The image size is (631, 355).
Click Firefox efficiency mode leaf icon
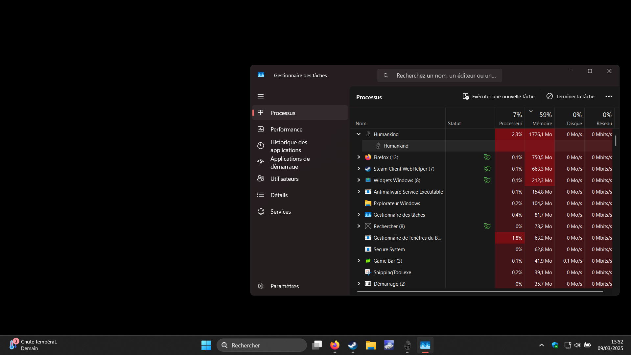click(487, 157)
